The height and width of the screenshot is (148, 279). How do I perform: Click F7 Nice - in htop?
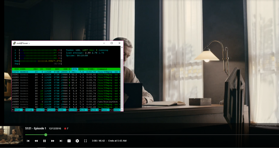(82, 110)
